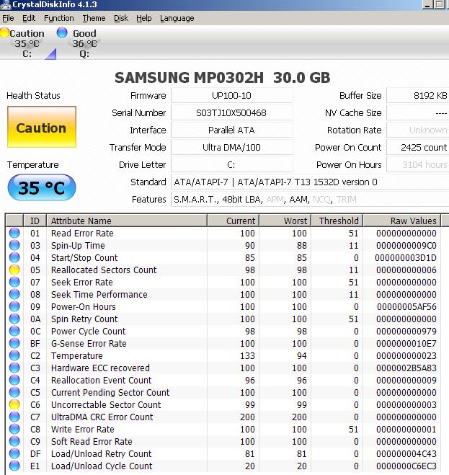Open the Help menu

tap(143, 18)
